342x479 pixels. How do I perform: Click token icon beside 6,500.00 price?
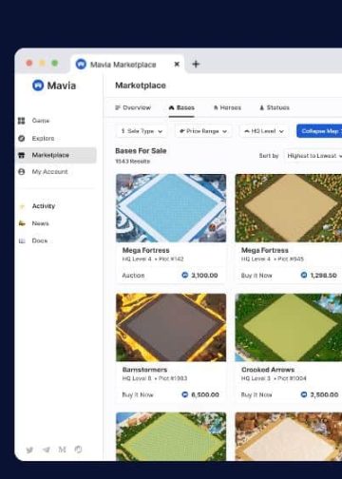point(185,394)
